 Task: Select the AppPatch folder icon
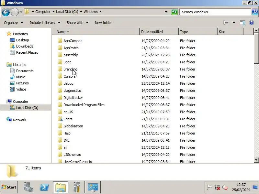pos(60,48)
